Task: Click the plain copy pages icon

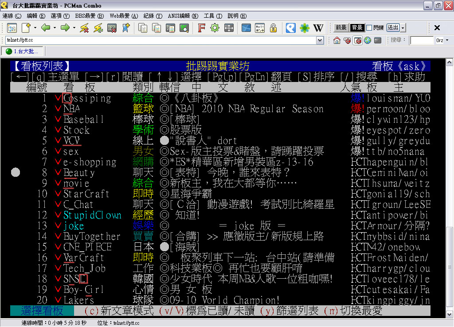Action: [142, 28]
